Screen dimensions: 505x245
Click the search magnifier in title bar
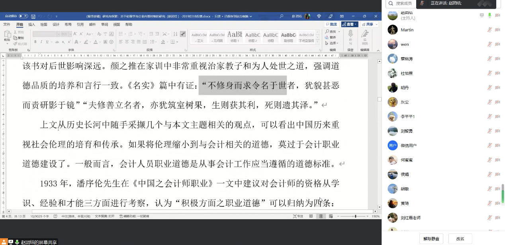pyautogui.click(x=282, y=16)
